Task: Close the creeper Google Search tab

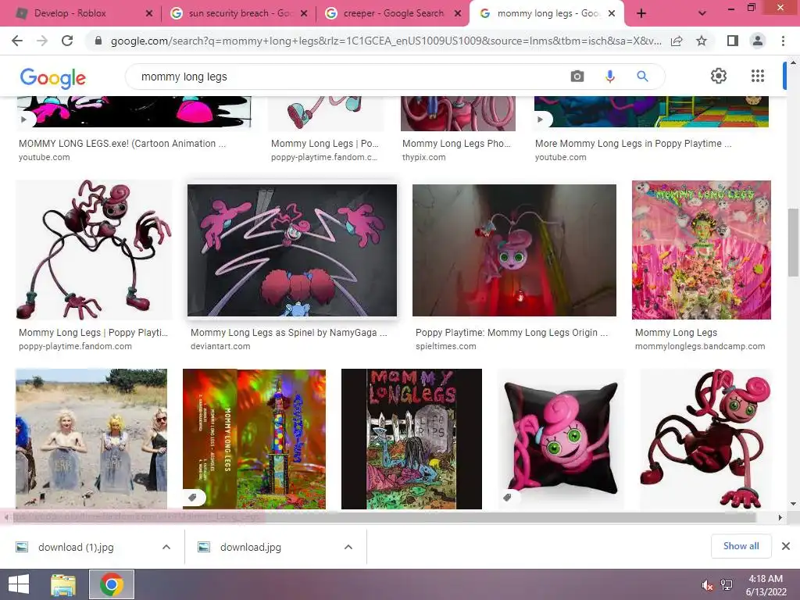Action: tap(458, 14)
